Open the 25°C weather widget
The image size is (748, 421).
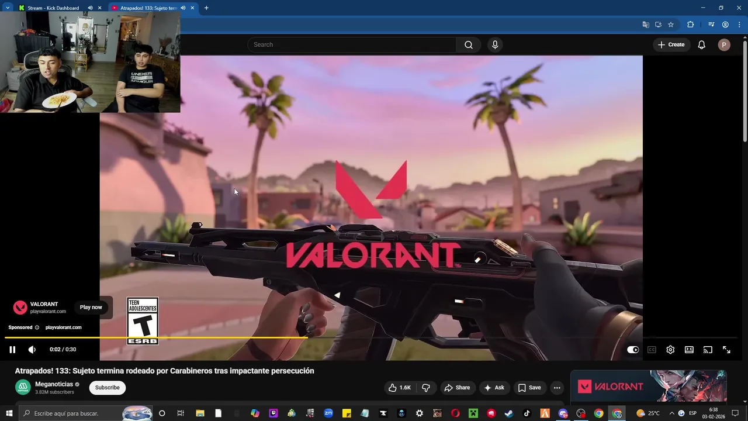(648, 413)
